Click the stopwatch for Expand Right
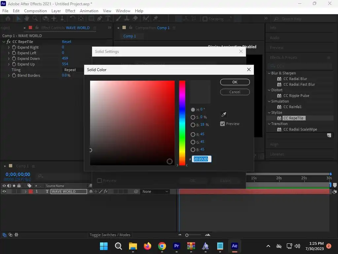 [x=14, y=47]
